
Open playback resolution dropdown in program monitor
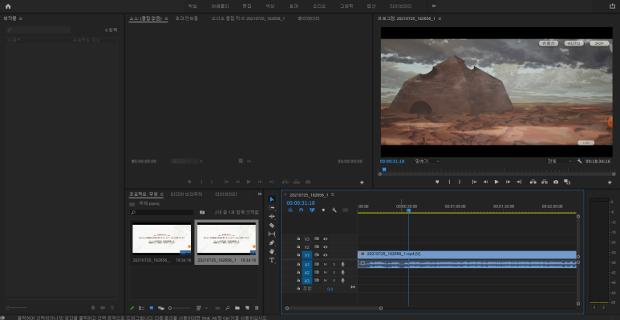(560, 162)
